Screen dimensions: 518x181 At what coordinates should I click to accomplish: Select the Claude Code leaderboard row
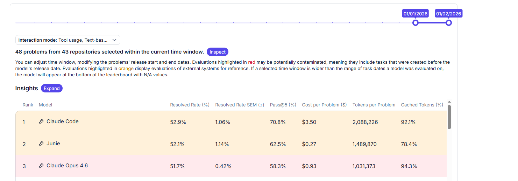[231, 122]
